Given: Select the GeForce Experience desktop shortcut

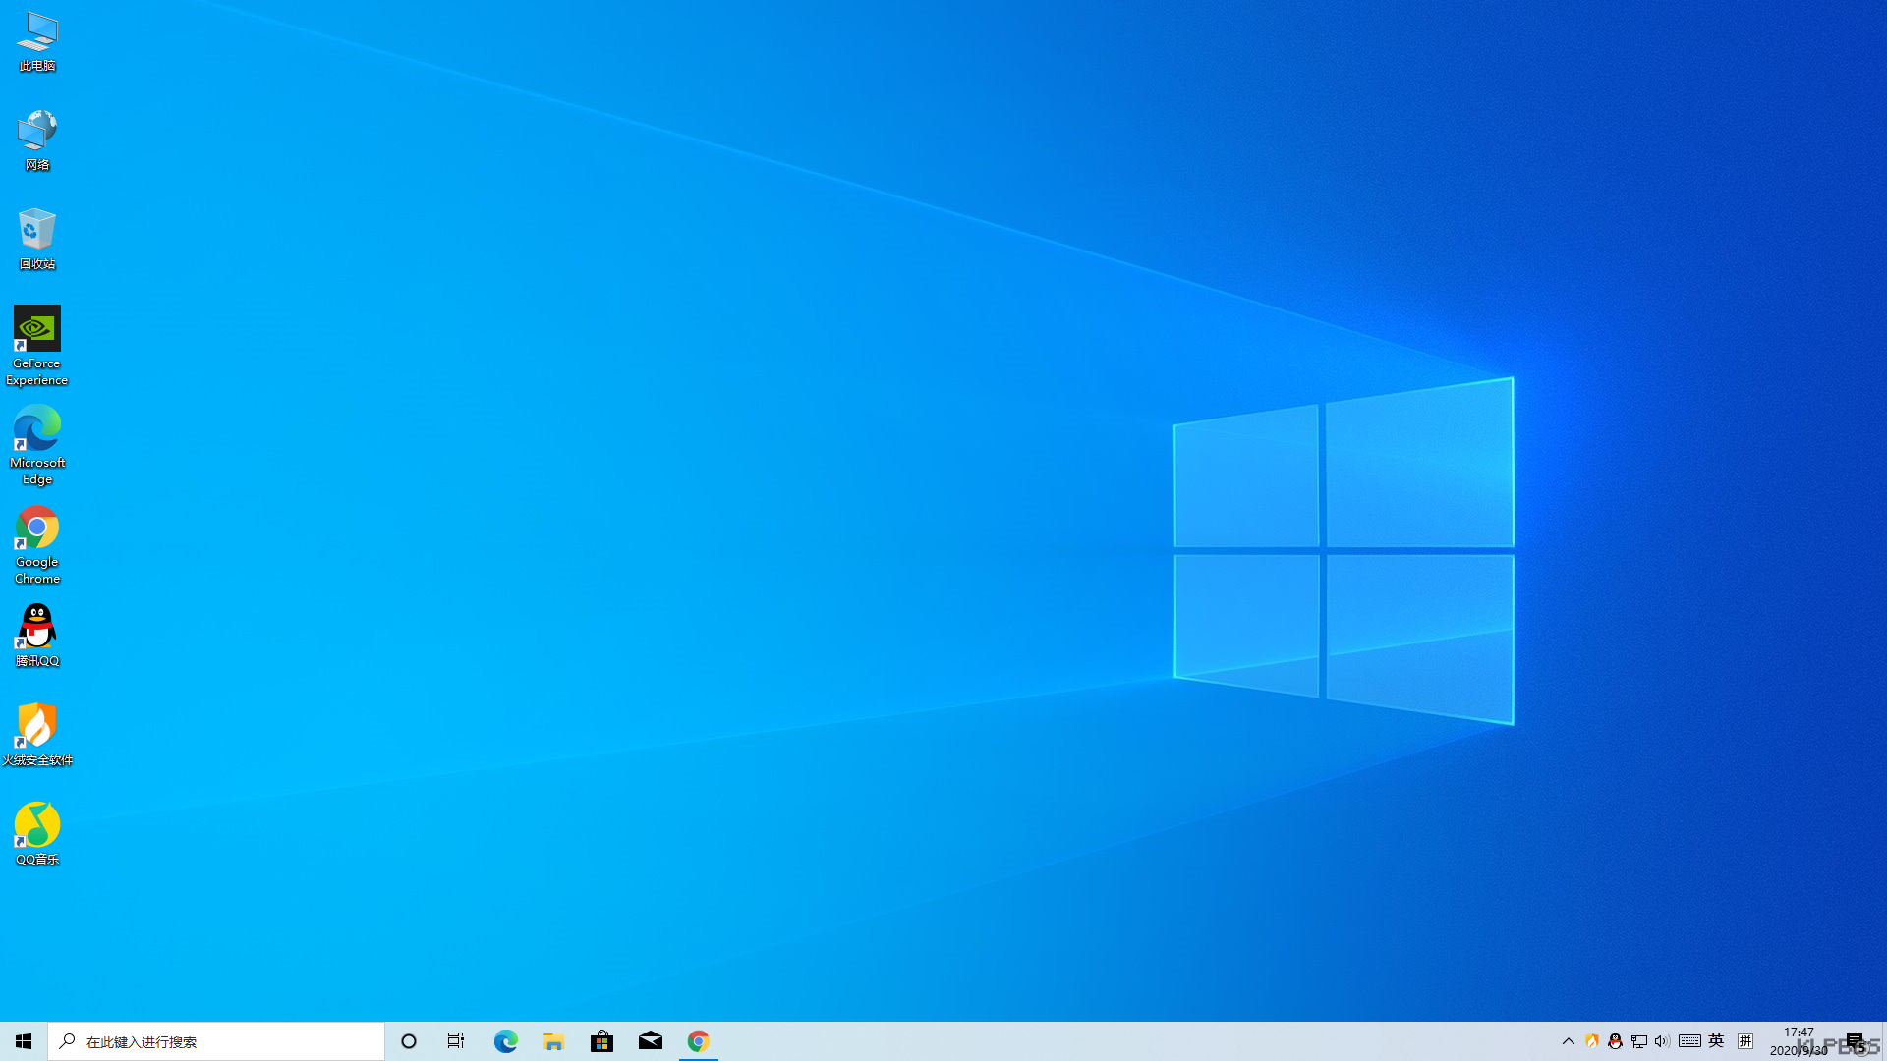Looking at the screenshot, I should tap(37, 346).
